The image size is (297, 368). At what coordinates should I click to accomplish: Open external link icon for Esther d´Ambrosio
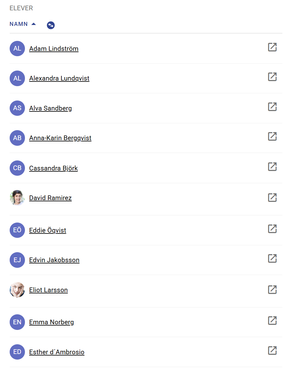tap(272, 351)
